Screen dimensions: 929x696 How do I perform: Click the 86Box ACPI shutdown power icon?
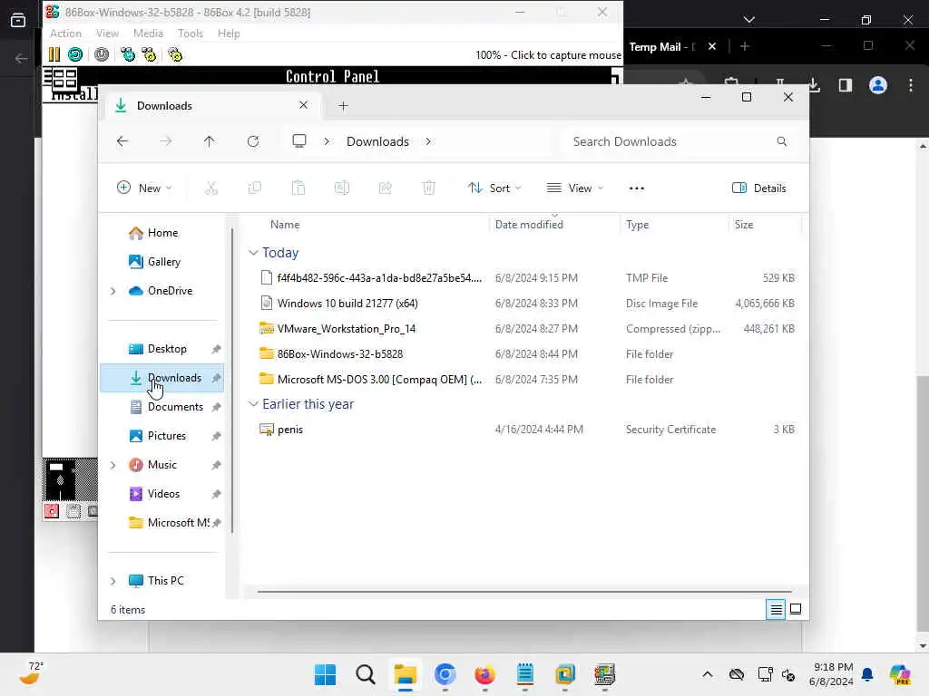click(102, 55)
